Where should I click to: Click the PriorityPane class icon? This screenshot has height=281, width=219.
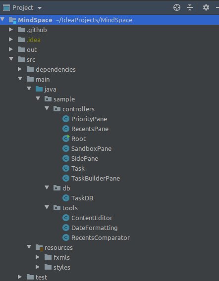[66, 119]
